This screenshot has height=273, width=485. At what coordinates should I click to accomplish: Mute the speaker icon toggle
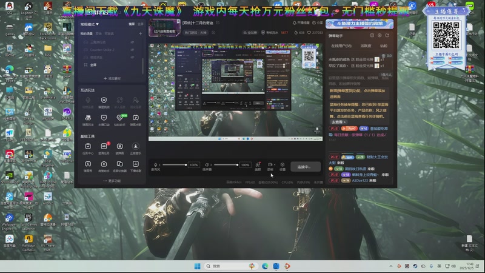tap(207, 165)
